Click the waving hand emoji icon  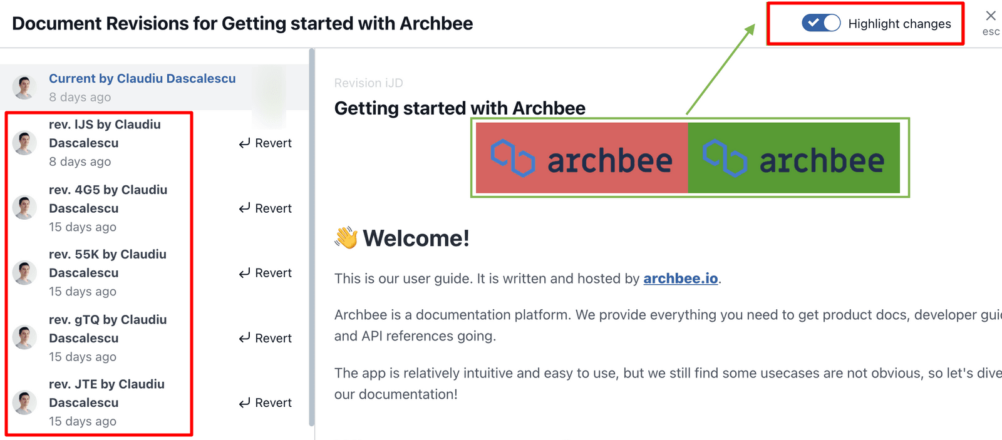pos(346,238)
